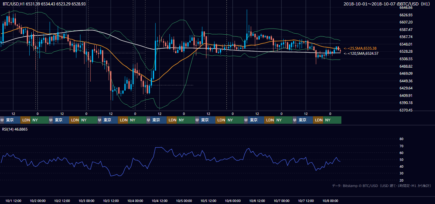Viewport: 435px width, 204px height.
Task: Select the 10/7 12:00 time label
Action: pos(306,201)
